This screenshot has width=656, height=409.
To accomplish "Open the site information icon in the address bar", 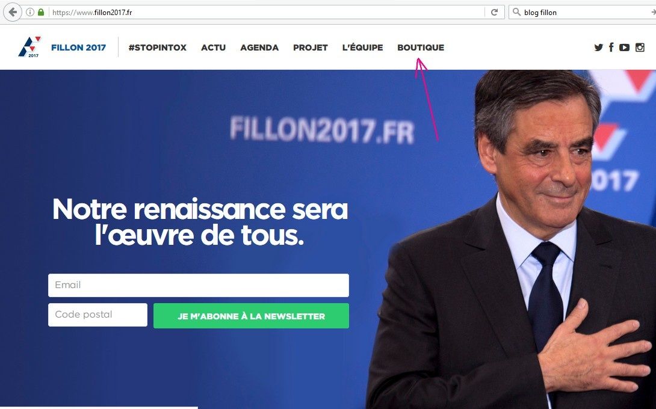I will 29,12.
